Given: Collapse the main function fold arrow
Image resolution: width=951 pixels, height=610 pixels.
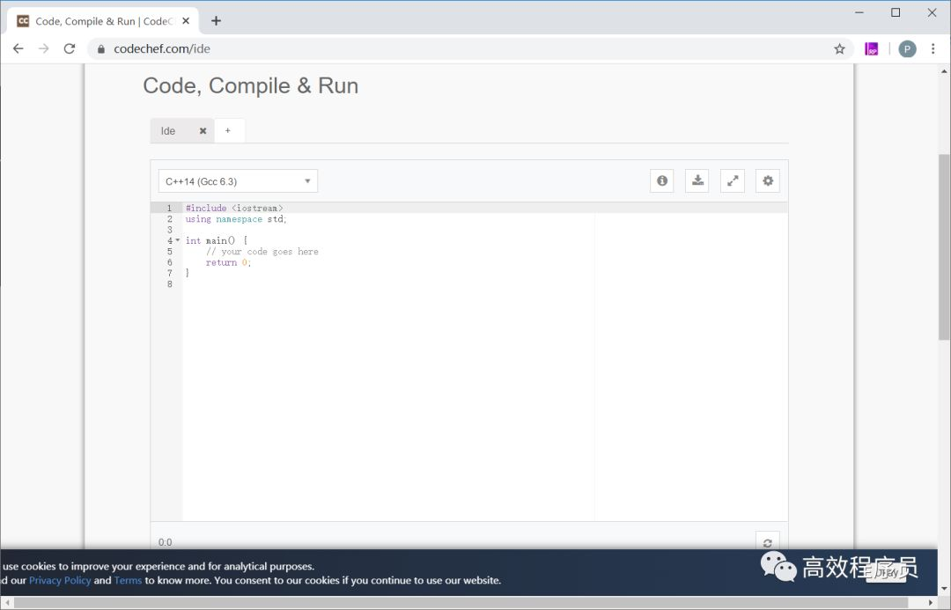Looking at the screenshot, I should pyautogui.click(x=178, y=240).
